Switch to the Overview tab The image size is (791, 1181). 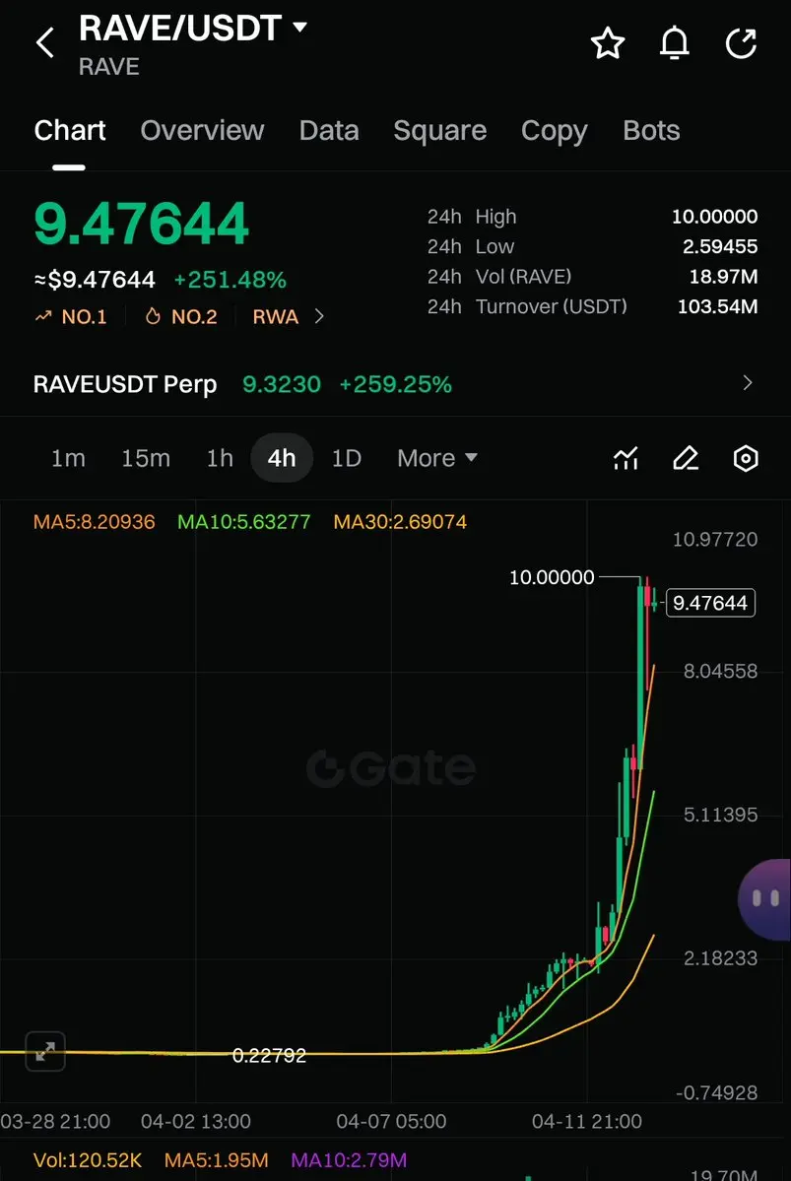click(x=202, y=130)
